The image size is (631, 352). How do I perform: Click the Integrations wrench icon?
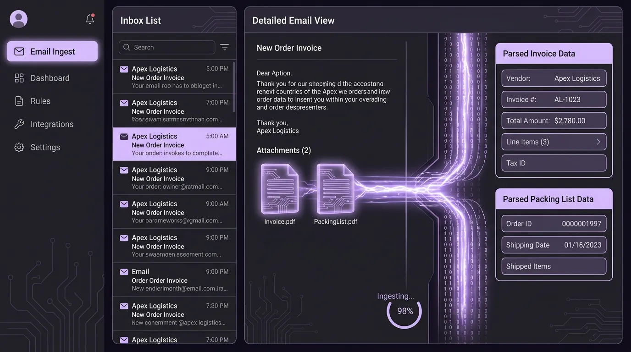(19, 124)
